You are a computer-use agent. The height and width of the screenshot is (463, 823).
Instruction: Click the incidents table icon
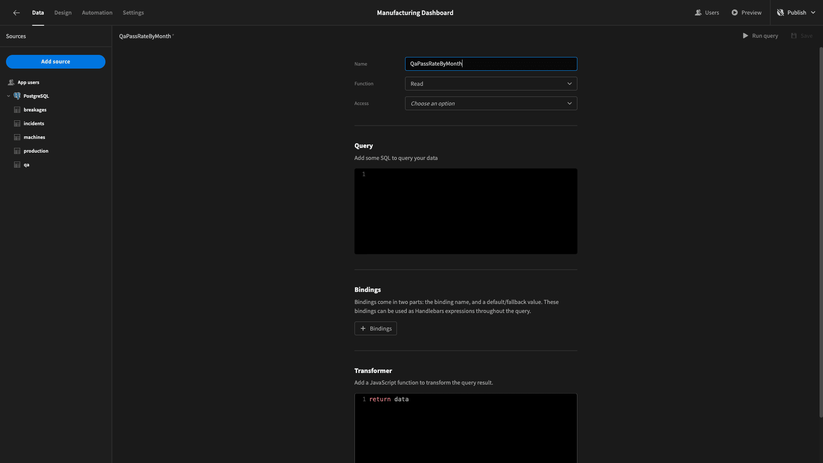tap(17, 123)
